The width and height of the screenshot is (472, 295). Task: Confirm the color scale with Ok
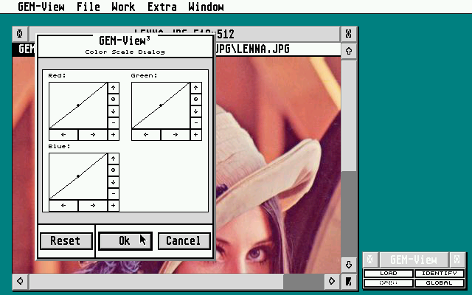125,241
